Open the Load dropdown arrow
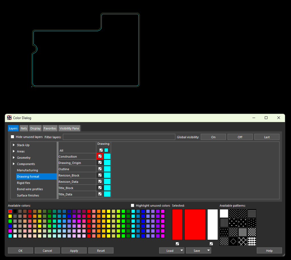 182,251
